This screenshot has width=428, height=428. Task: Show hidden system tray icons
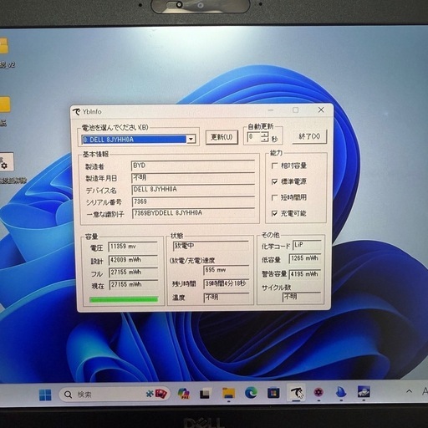409,391
